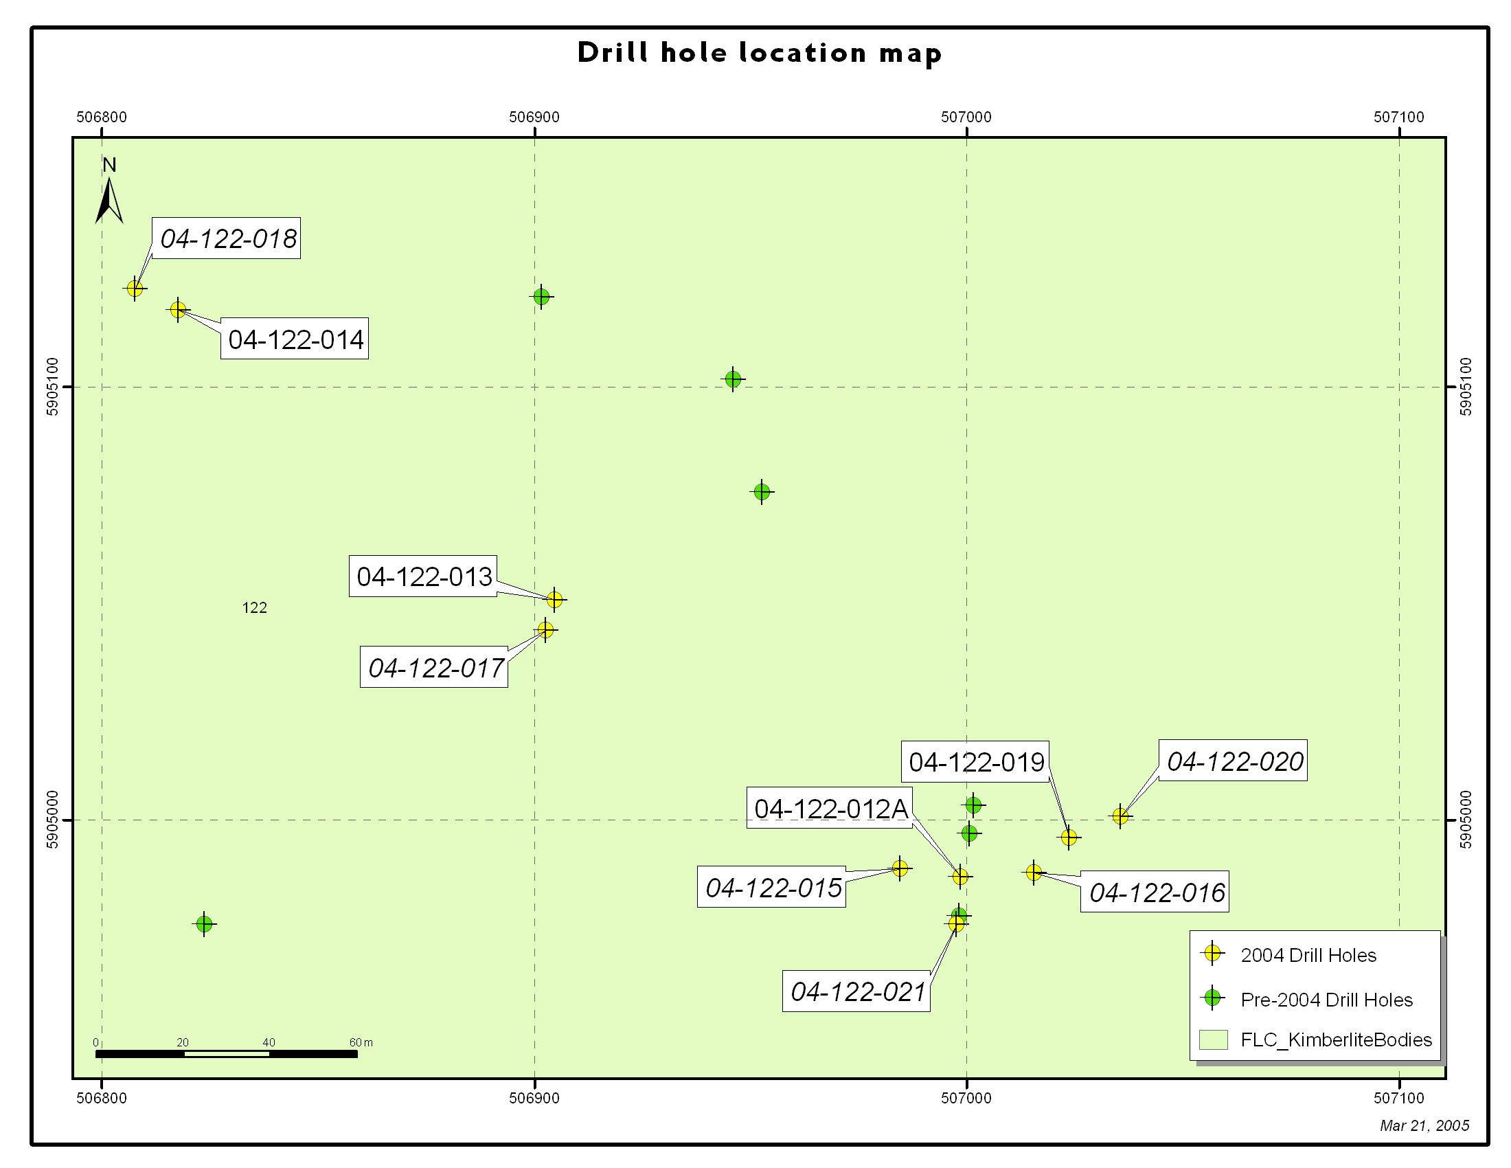Click the FLC_KimberliteBodies legend color swatch
1511x1168 pixels.
1213,1040
